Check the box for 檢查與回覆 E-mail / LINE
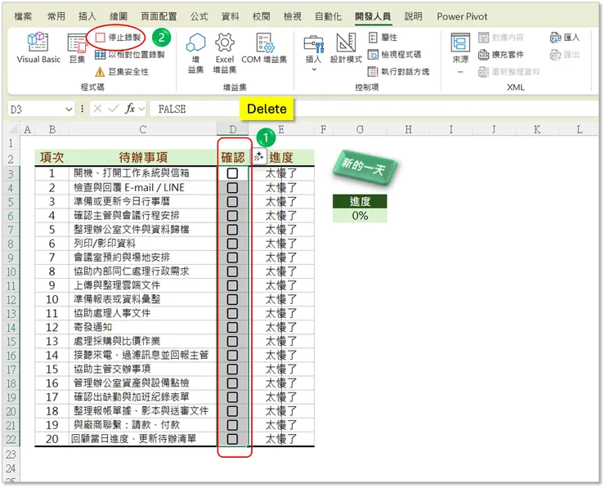The width and height of the screenshot is (605, 488). click(x=232, y=188)
